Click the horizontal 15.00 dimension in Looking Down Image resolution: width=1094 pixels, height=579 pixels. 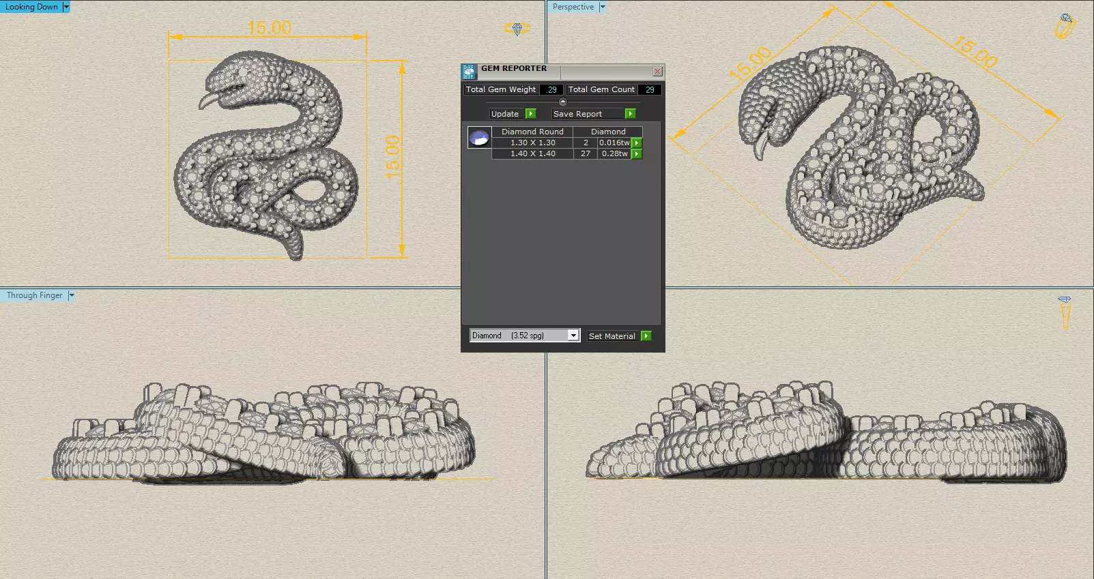coord(269,28)
